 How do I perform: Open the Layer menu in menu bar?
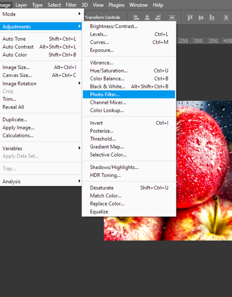point(21,5)
